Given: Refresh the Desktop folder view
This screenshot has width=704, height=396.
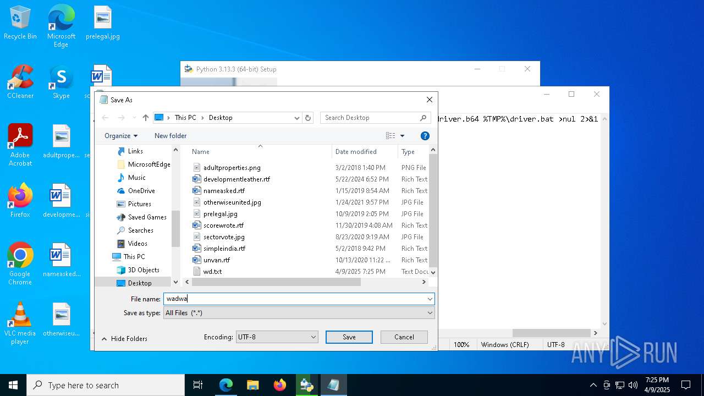Looking at the screenshot, I should pos(308,118).
